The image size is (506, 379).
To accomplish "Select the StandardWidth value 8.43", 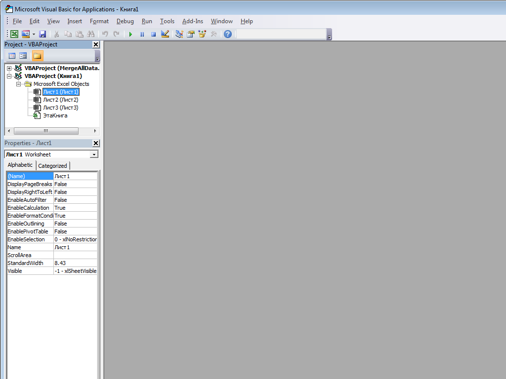I will point(75,263).
